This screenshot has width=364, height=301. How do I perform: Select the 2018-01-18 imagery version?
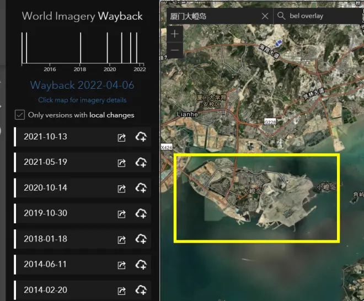click(x=82, y=239)
